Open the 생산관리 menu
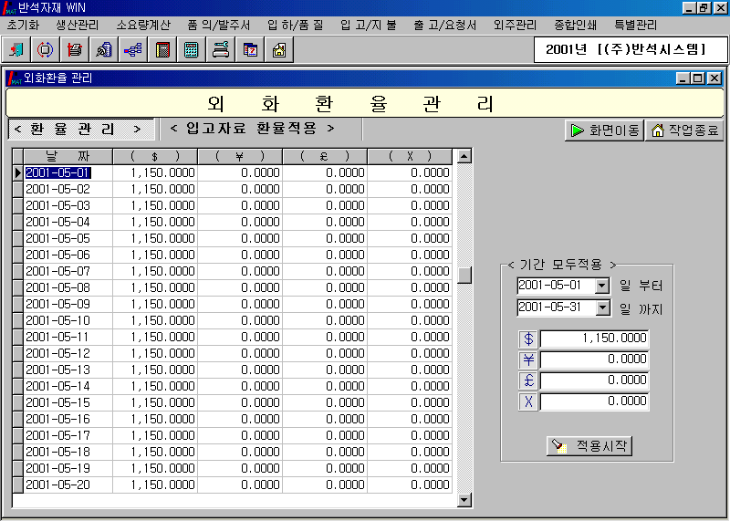 pyautogui.click(x=78, y=25)
